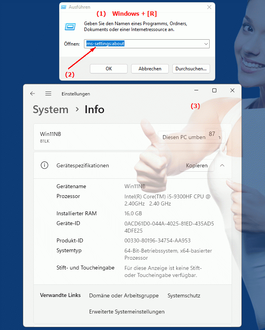Open the hamburger navigation menu in Einstellungen
This screenshot has width=265, height=330.
point(48,93)
